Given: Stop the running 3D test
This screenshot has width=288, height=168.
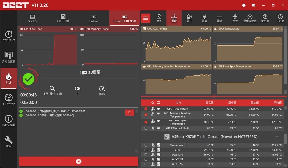Looking at the screenshot, I should [x=78, y=161].
